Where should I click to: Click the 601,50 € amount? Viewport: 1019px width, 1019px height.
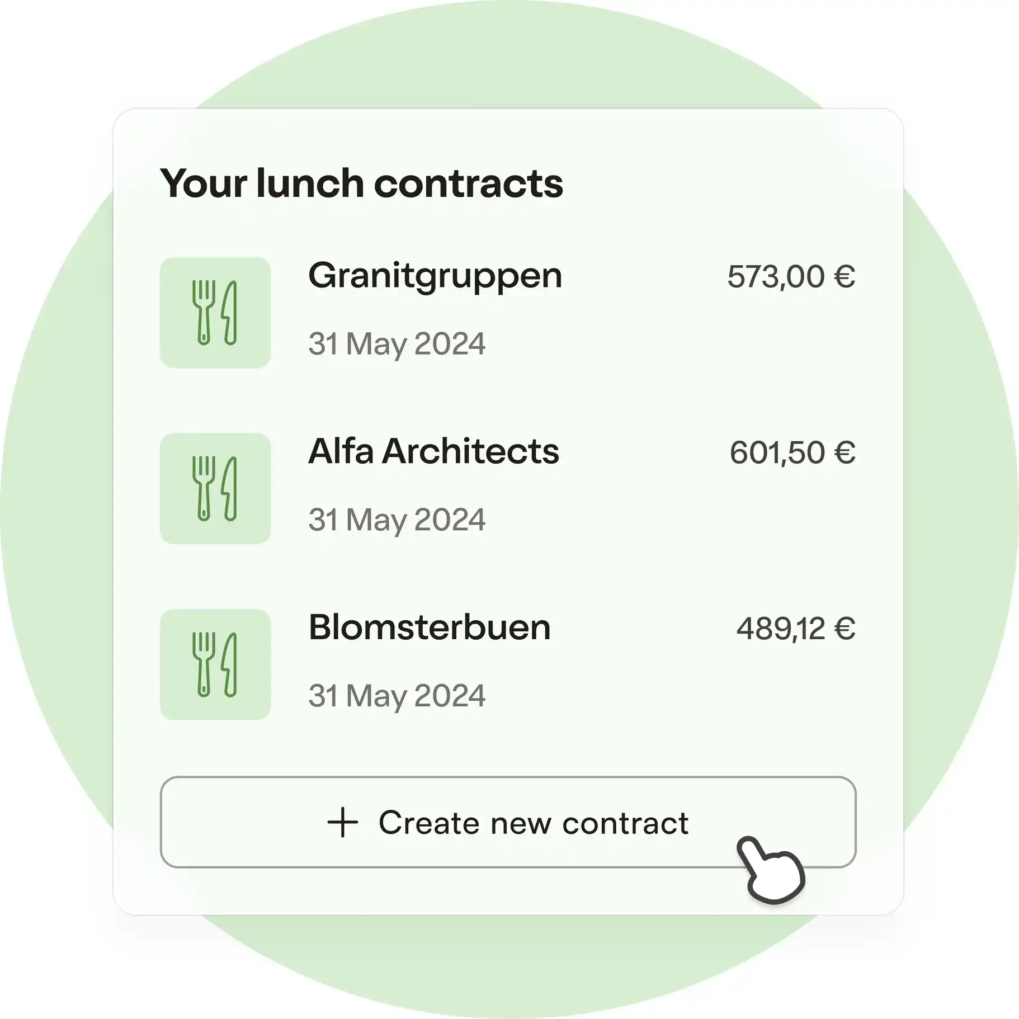(792, 453)
